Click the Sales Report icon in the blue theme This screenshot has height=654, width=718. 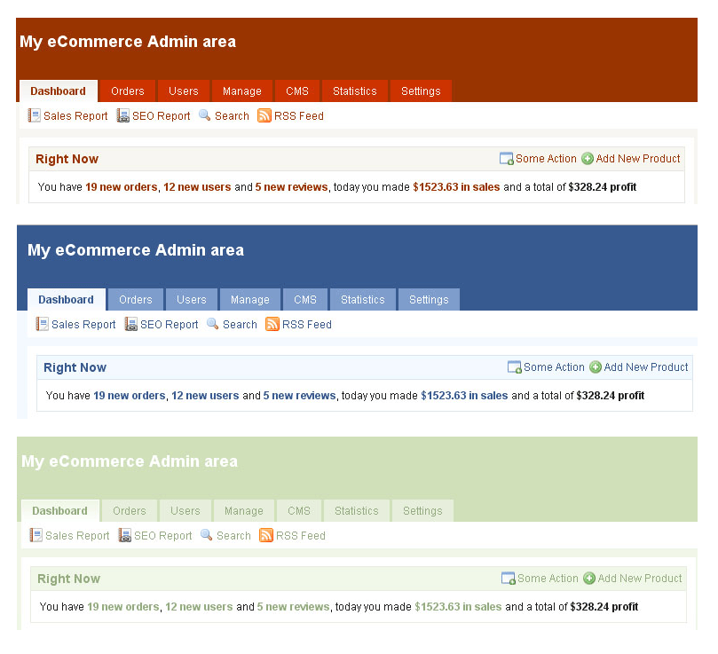[42, 324]
